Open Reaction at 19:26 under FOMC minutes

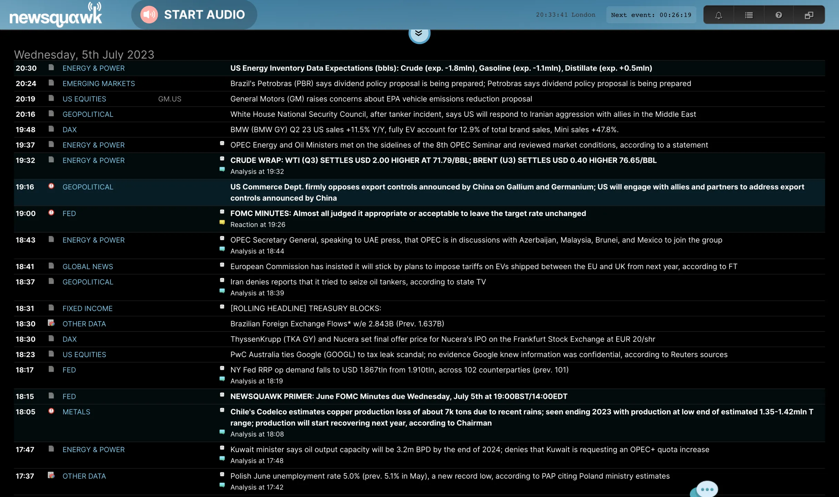(x=258, y=225)
